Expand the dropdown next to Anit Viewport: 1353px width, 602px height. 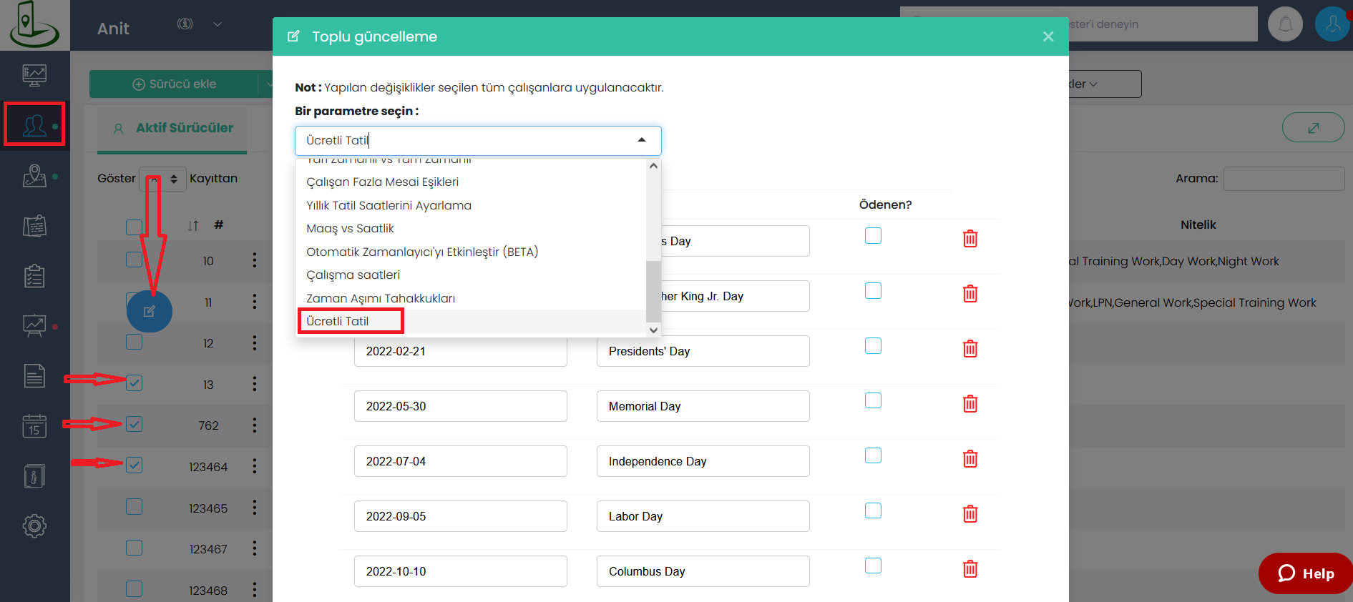pos(218,24)
